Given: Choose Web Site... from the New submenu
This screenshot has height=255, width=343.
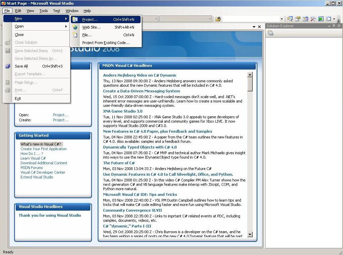Looking at the screenshot, I should click(x=106, y=27).
